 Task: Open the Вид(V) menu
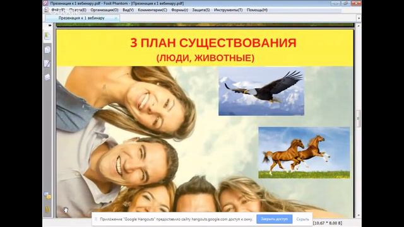point(128,10)
